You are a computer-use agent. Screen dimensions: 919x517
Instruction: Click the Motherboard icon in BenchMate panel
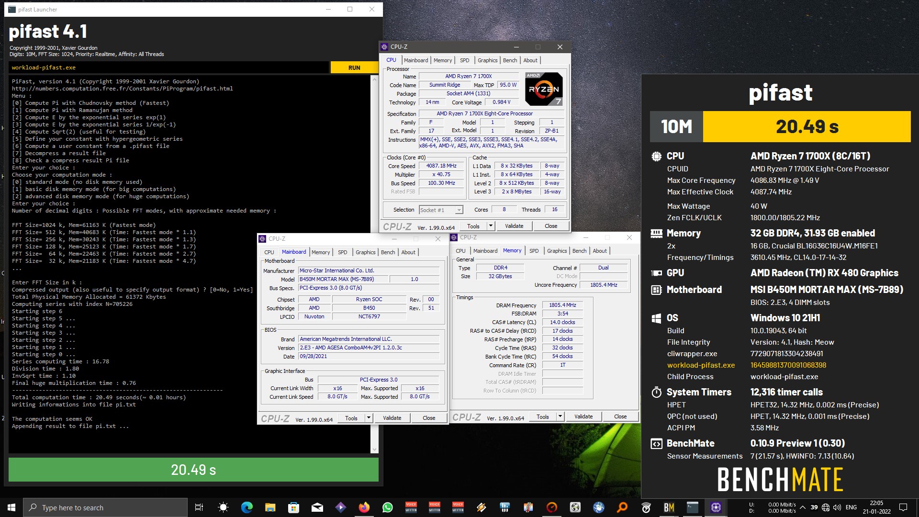point(656,290)
